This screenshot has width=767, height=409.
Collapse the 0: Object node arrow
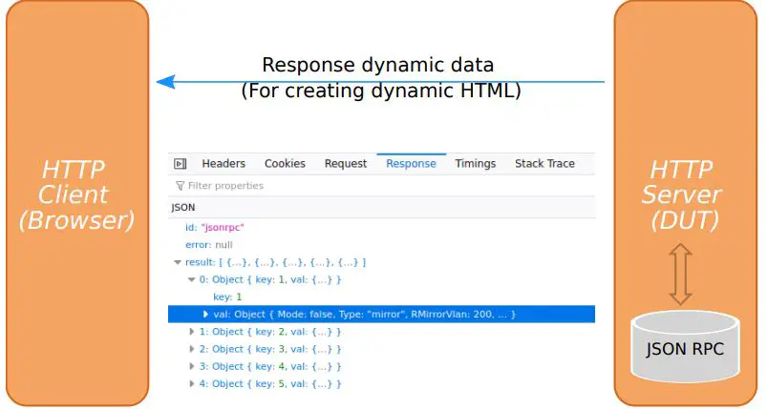191,280
